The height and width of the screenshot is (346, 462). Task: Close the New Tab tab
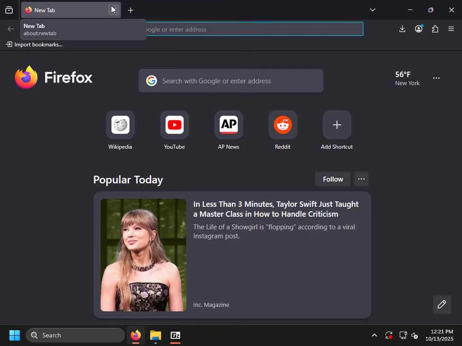(x=113, y=10)
